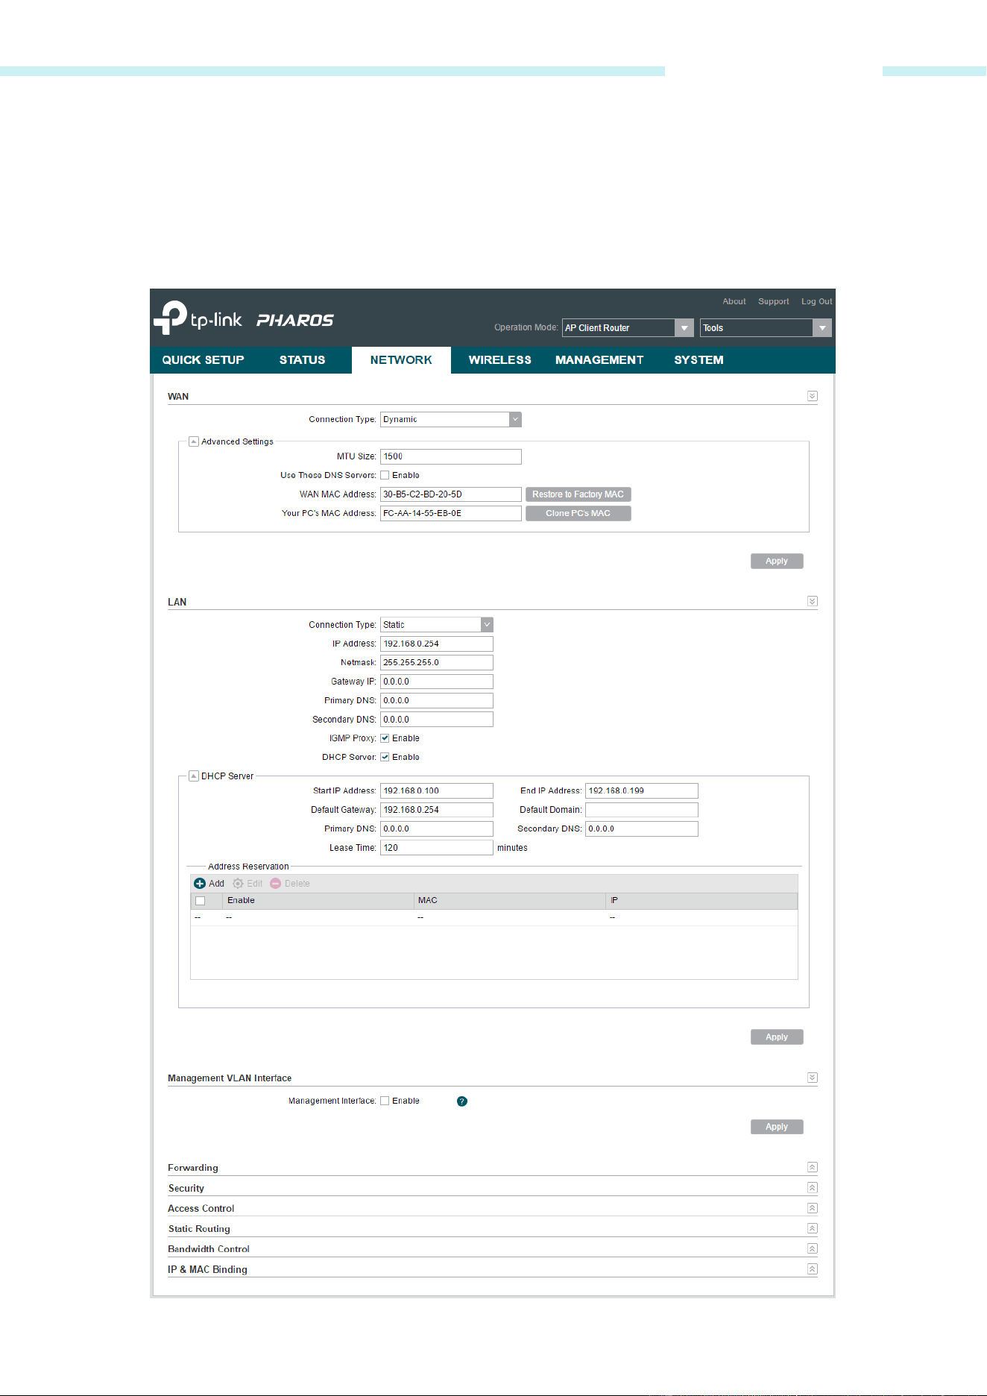Click the MTU Size input field
The width and height of the screenshot is (987, 1396).
[x=451, y=456]
